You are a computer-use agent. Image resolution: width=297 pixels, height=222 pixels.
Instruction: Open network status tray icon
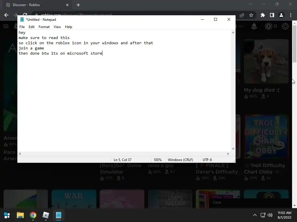(x=263, y=215)
